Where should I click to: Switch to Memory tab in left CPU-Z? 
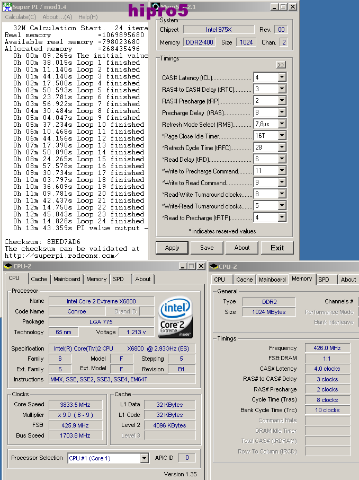[x=96, y=279]
